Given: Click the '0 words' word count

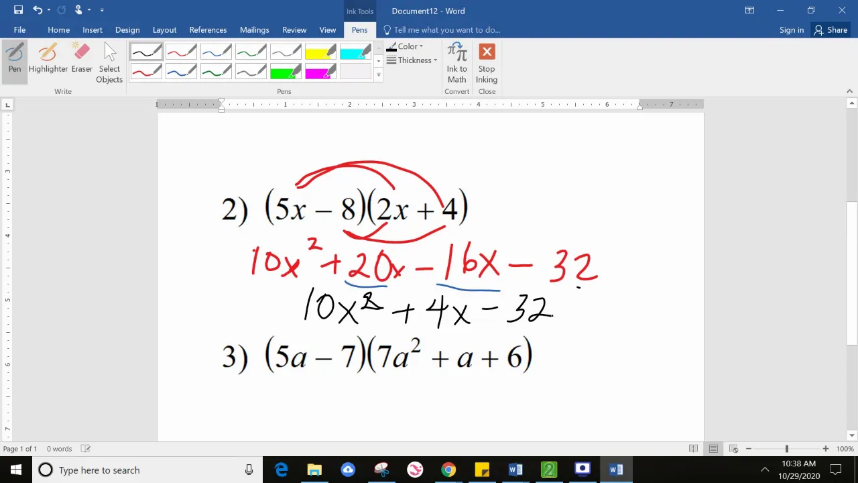Looking at the screenshot, I should [x=59, y=449].
